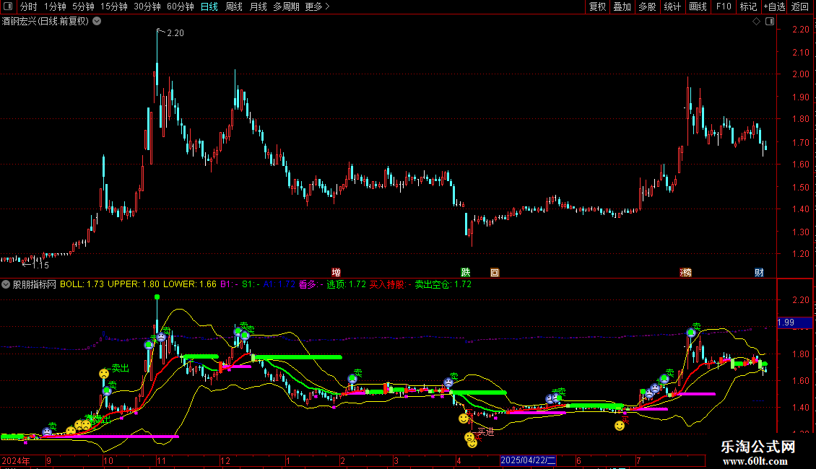
Task: Toggle the side panel icon at chart top-right
Action: coord(770,22)
